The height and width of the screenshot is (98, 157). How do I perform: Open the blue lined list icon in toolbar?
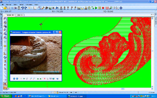12,8
